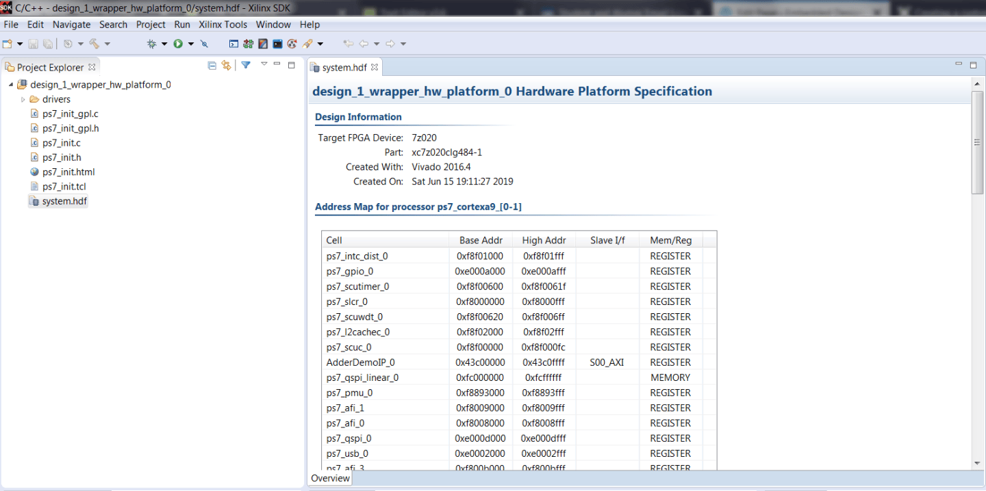The image size is (986, 491).
Task: Click the High Addr column header
Action: 544,240
